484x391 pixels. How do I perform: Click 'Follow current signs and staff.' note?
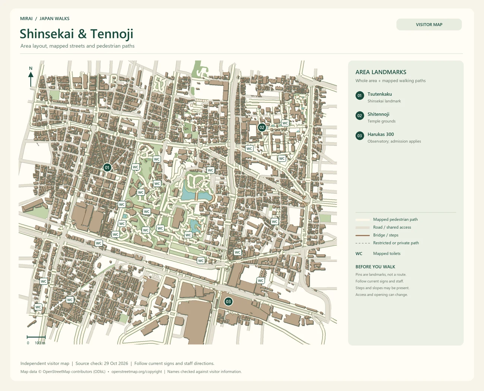pos(379,282)
